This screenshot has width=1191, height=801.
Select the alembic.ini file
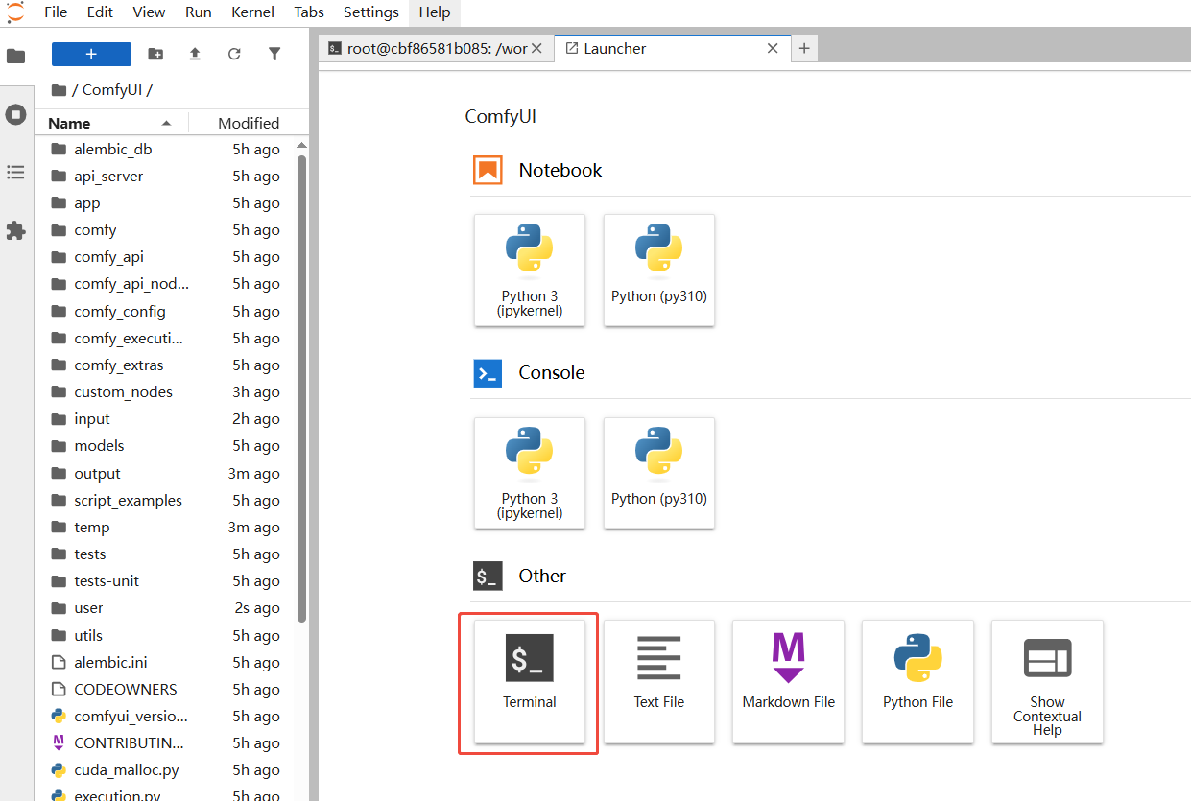[x=165, y=663]
